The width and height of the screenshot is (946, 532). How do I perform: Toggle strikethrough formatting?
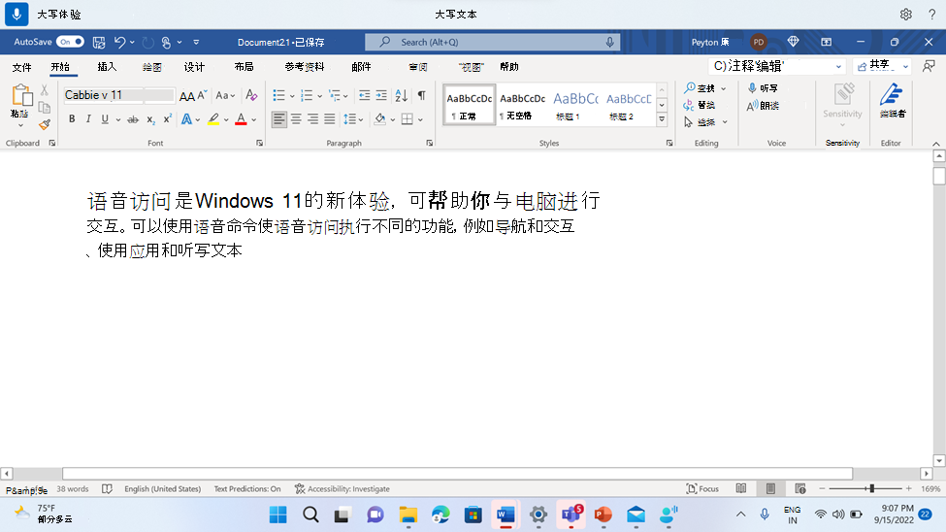133,119
